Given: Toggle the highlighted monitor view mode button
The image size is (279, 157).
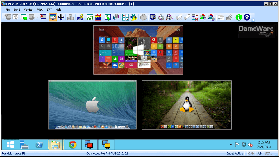Looking at the screenshot, I should (x=53, y=17).
